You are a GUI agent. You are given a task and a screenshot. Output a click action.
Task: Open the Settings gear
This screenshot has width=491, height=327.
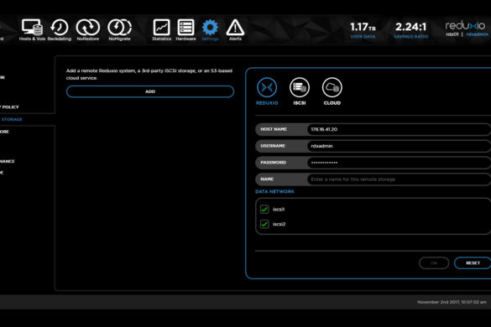point(210,30)
